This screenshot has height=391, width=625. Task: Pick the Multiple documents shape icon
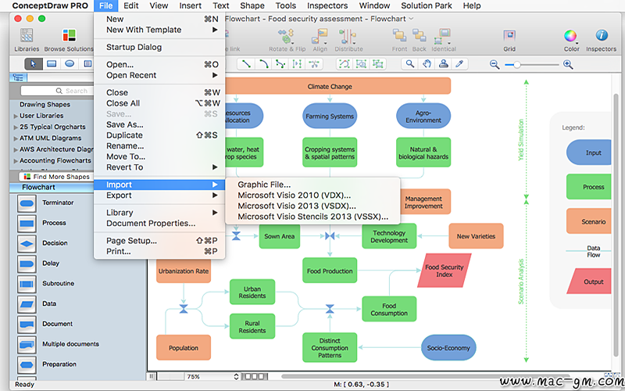point(27,344)
